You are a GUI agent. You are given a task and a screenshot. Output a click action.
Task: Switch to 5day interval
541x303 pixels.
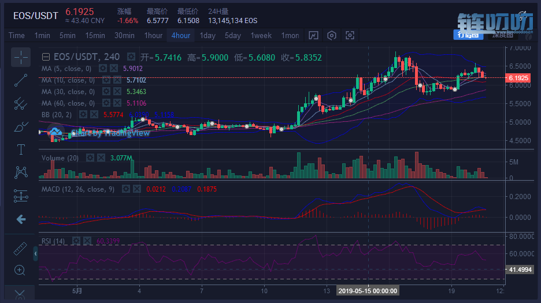click(233, 36)
